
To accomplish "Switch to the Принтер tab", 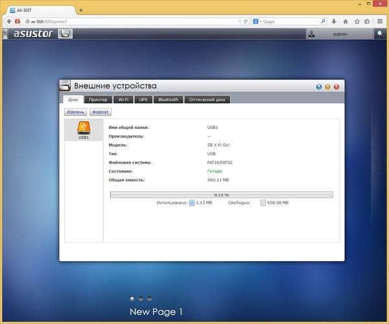I will point(98,99).
